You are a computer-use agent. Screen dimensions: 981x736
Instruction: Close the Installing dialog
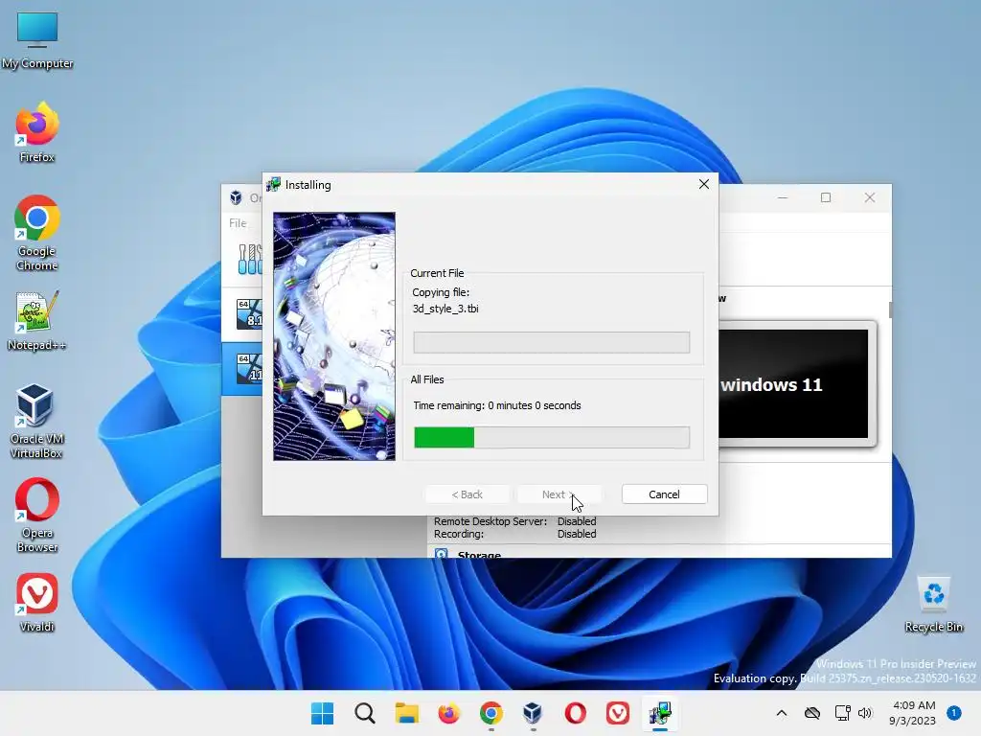[704, 184]
